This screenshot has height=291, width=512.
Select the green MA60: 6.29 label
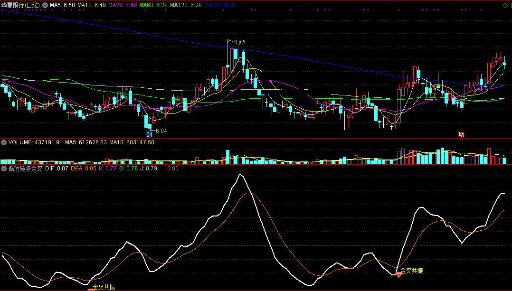(x=153, y=5)
